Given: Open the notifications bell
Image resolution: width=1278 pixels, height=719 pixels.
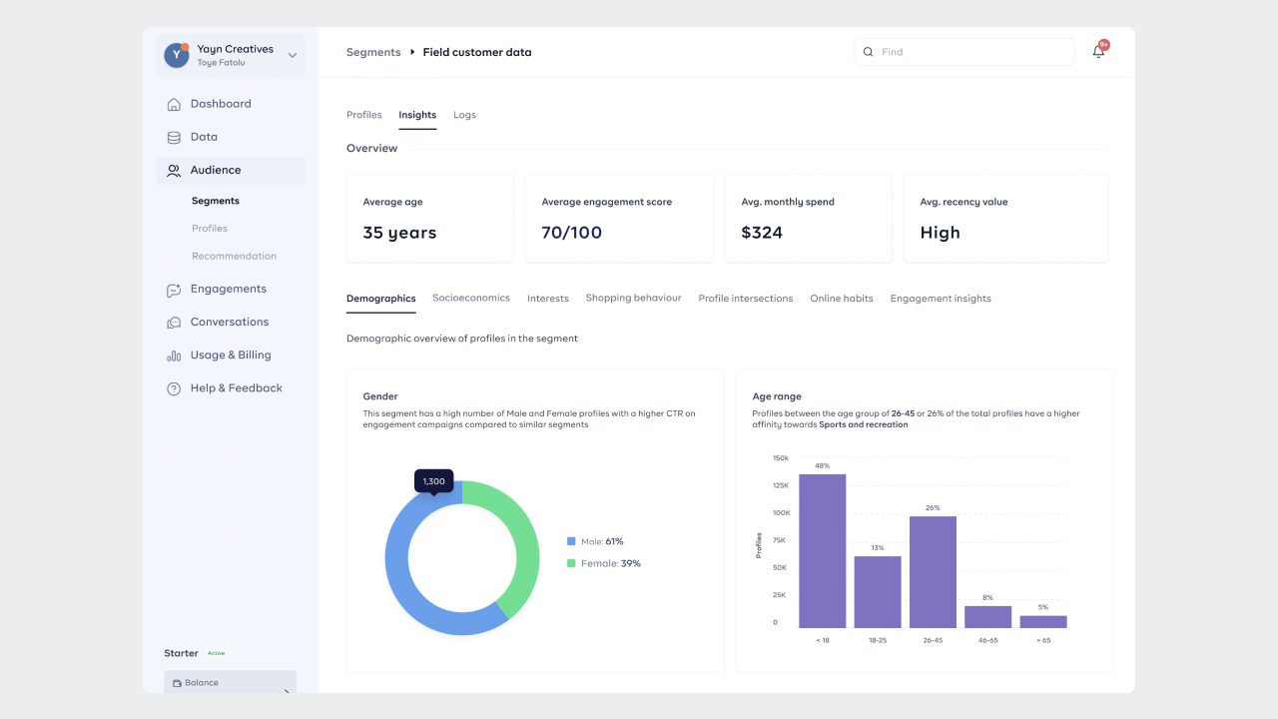Looking at the screenshot, I should tap(1098, 51).
